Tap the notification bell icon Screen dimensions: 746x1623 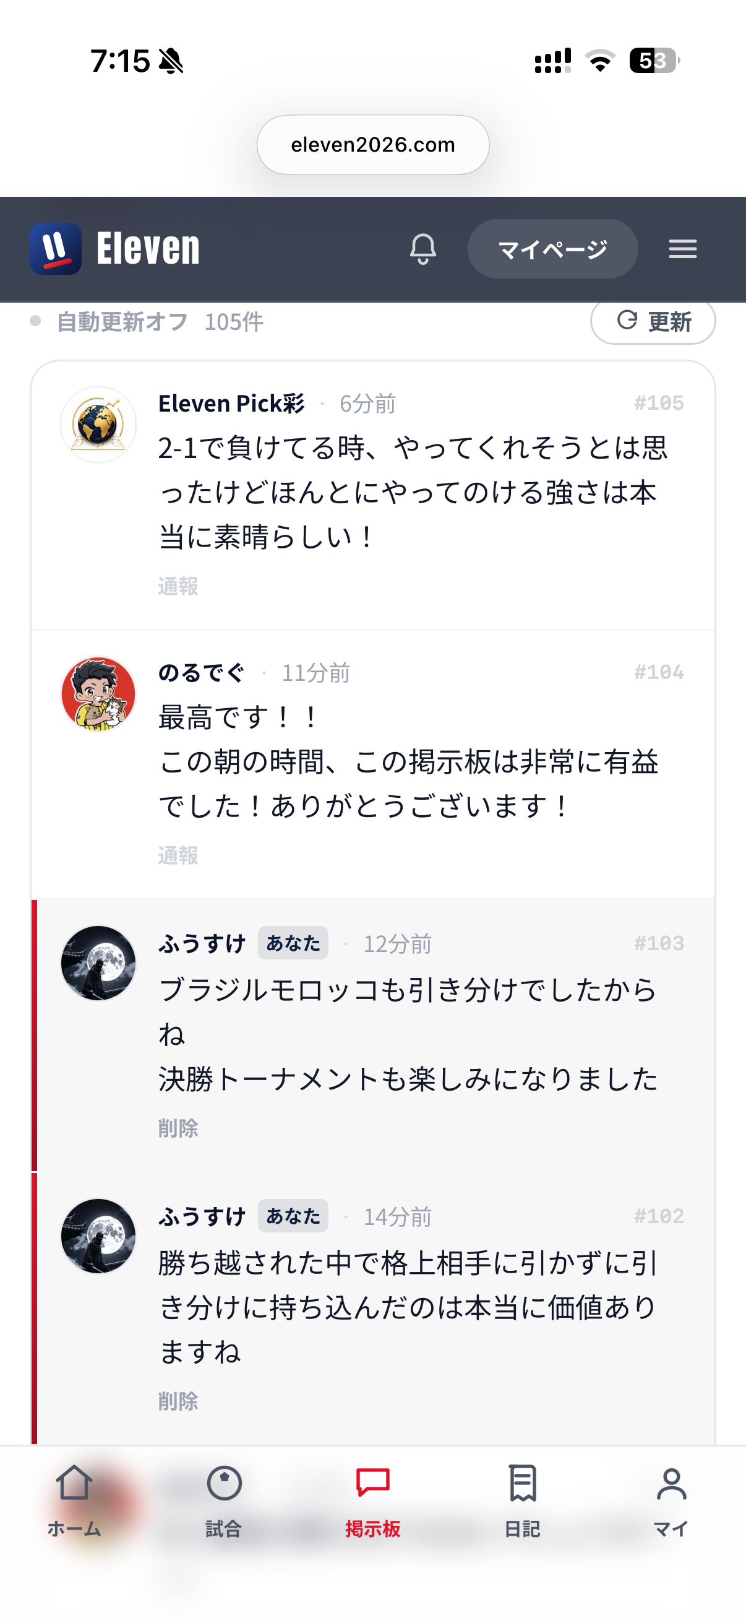[x=423, y=249]
